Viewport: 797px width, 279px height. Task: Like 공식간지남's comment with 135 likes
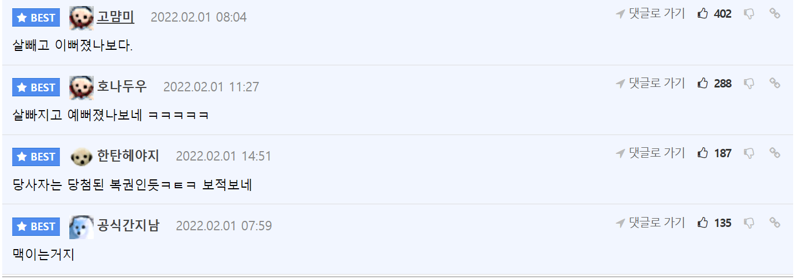click(x=703, y=223)
